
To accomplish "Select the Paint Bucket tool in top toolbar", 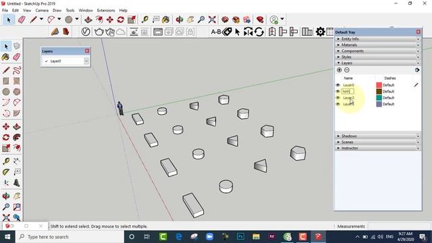I will [x=165, y=20].
